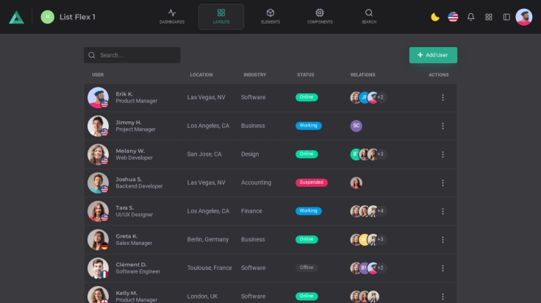This screenshot has height=303, width=541.
Task: Toggle dark mode with moon icon
Action: [x=435, y=17]
